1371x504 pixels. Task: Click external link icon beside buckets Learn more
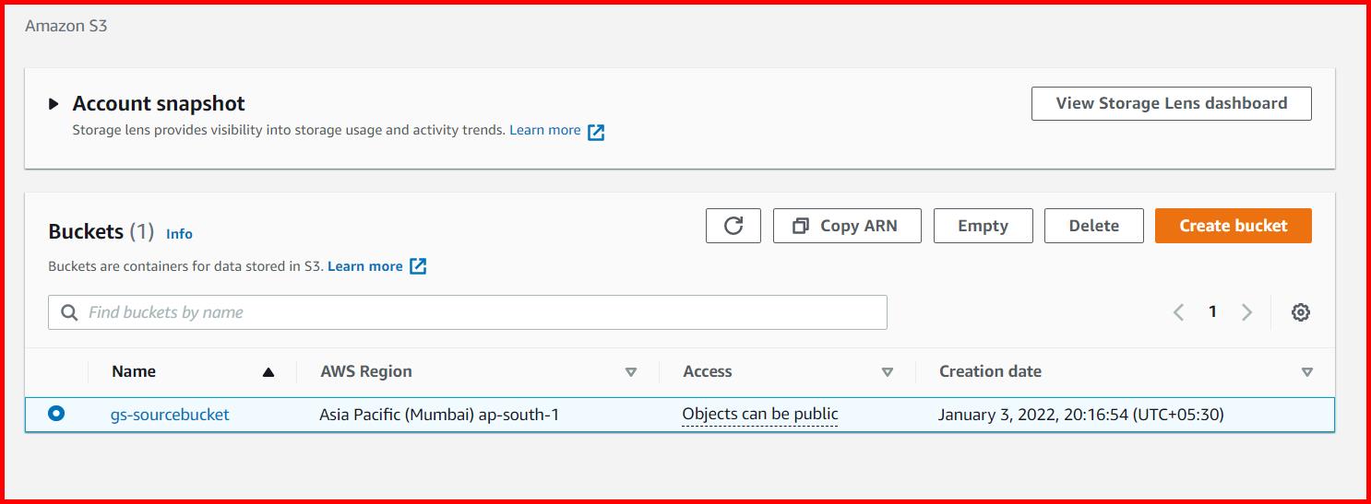coord(418,266)
